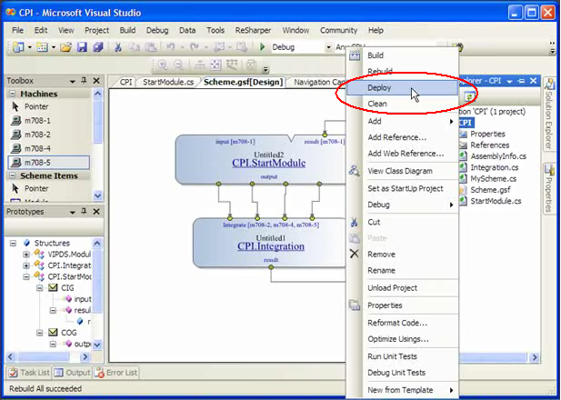Image resolution: width=561 pixels, height=400 pixels.
Task: Open the ReSharper menu
Action: [253, 30]
